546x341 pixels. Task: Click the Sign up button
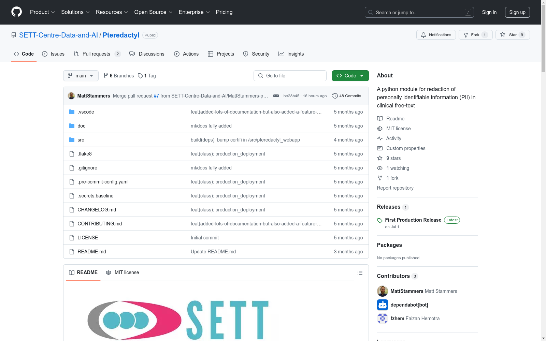[517, 12]
